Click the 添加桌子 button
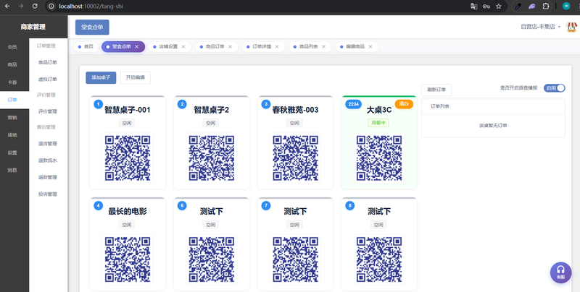Screen dimensions: 580x292 (101, 78)
